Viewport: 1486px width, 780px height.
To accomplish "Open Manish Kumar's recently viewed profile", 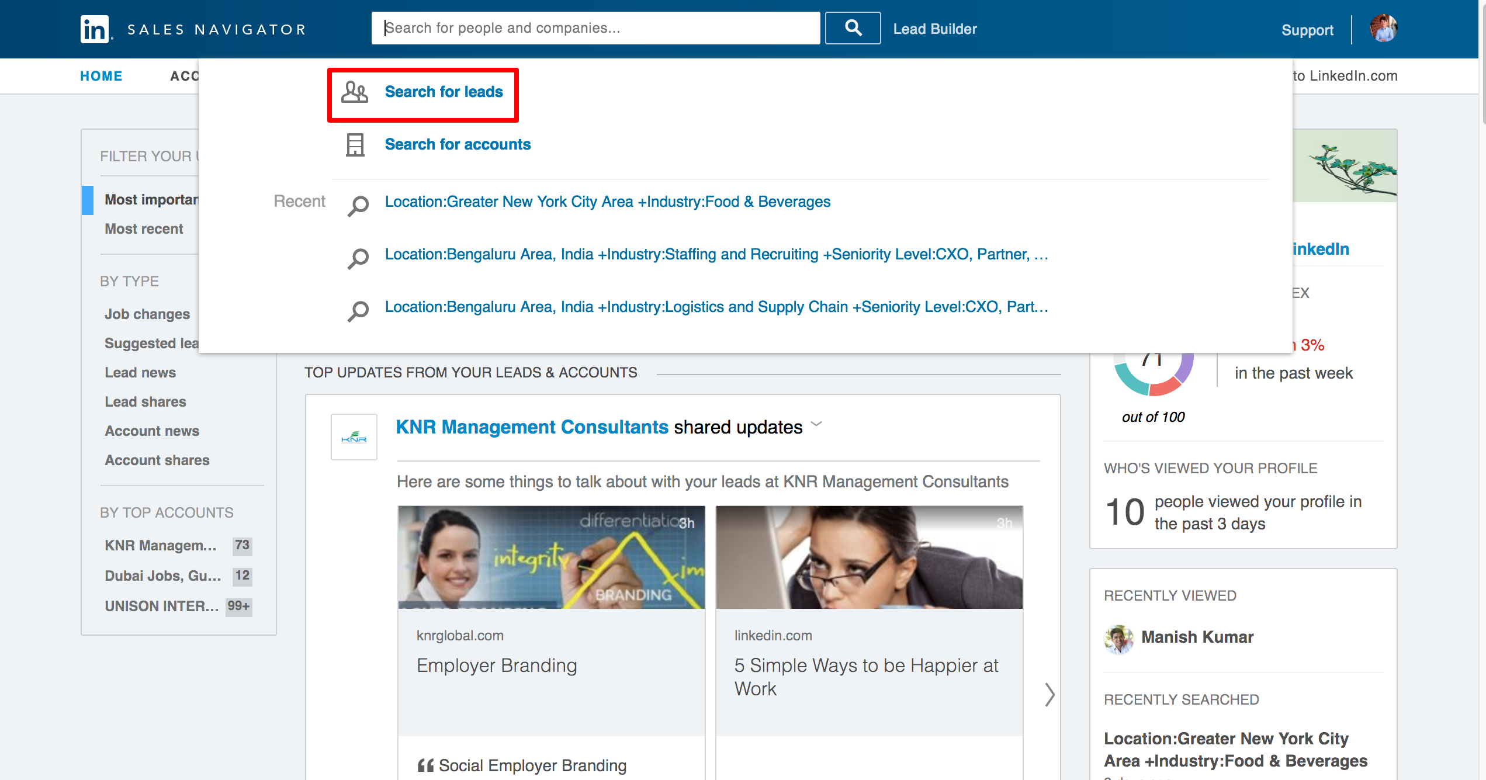I will click(1197, 637).
